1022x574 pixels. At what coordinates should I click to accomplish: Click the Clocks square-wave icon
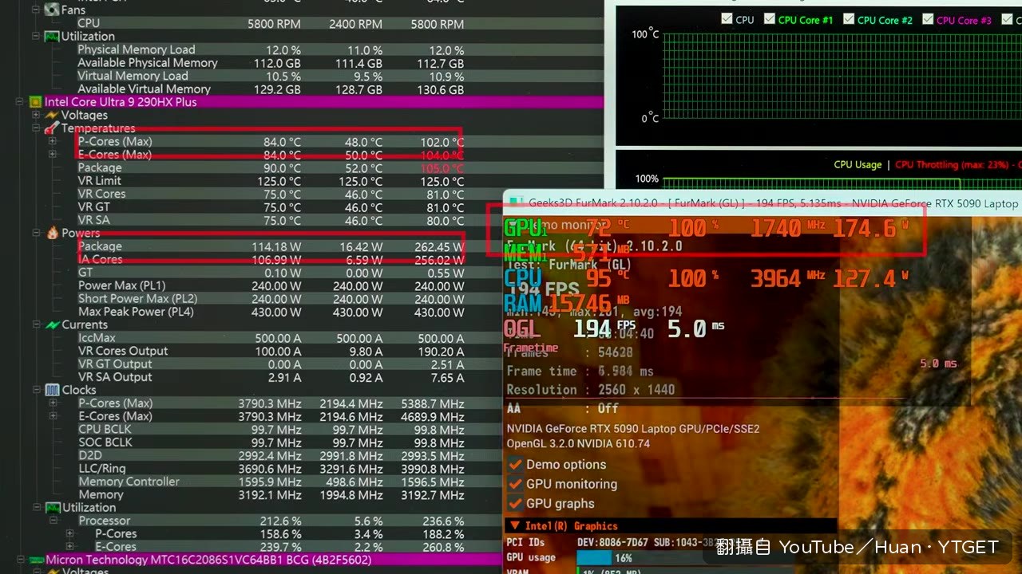52,390
